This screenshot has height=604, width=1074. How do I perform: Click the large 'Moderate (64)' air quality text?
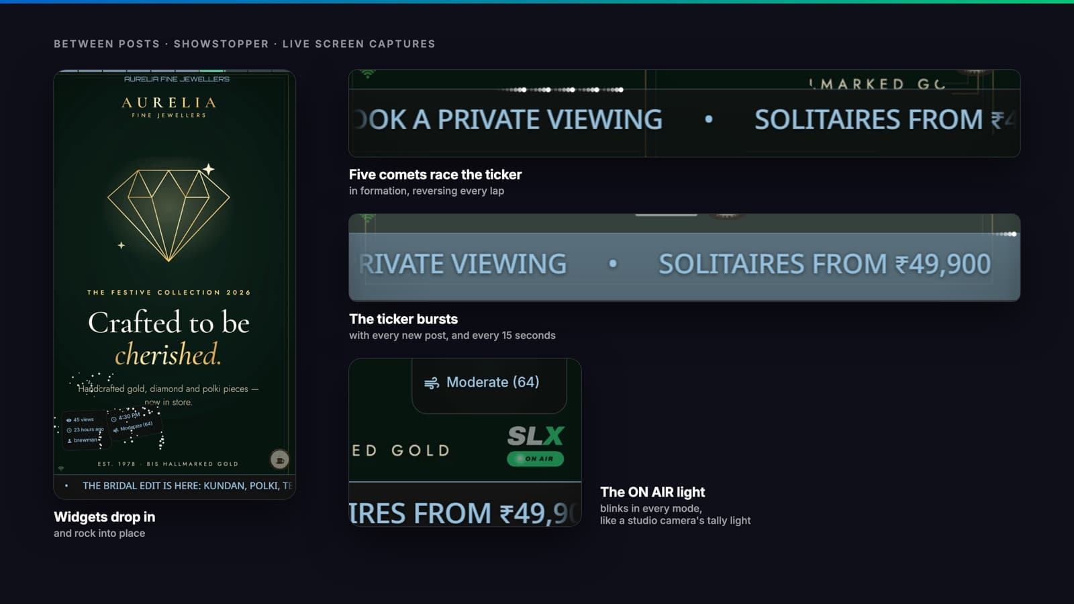pos(493,383)
